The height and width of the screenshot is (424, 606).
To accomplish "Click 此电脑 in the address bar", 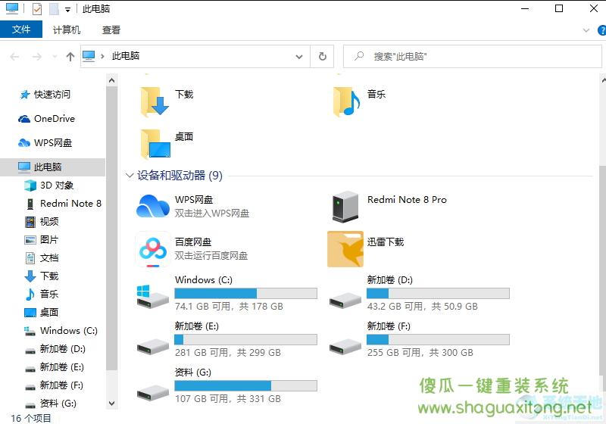I will click(x=126, y=56).
